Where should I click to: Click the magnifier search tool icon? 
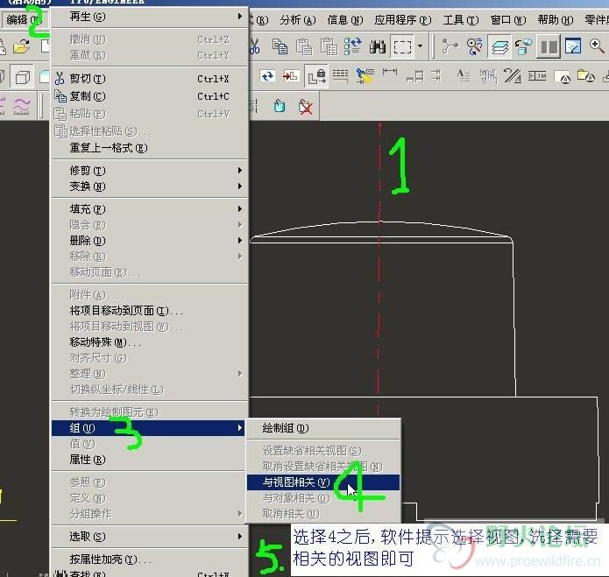(475, 46)
